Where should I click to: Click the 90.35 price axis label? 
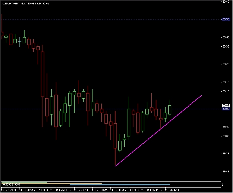226,46
